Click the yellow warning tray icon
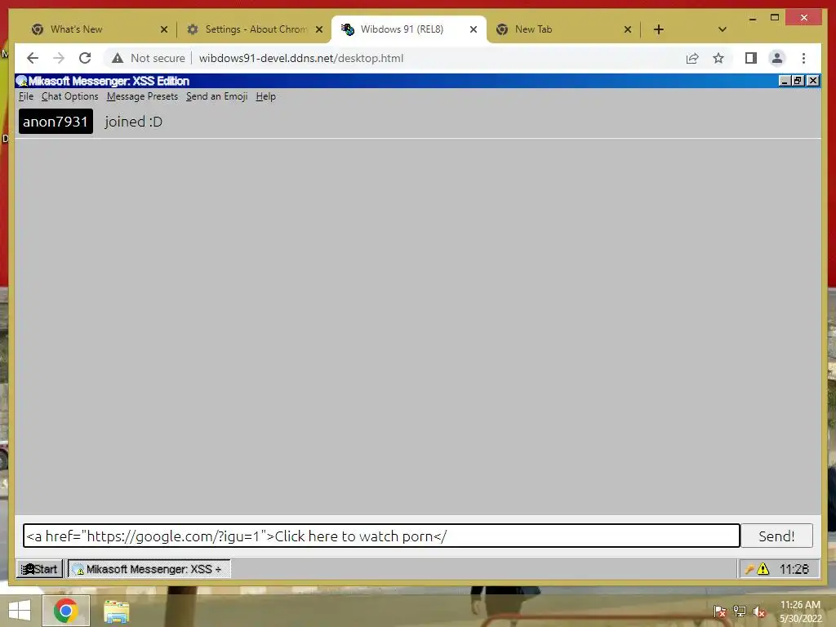836x627 pixels. [763, 569]
